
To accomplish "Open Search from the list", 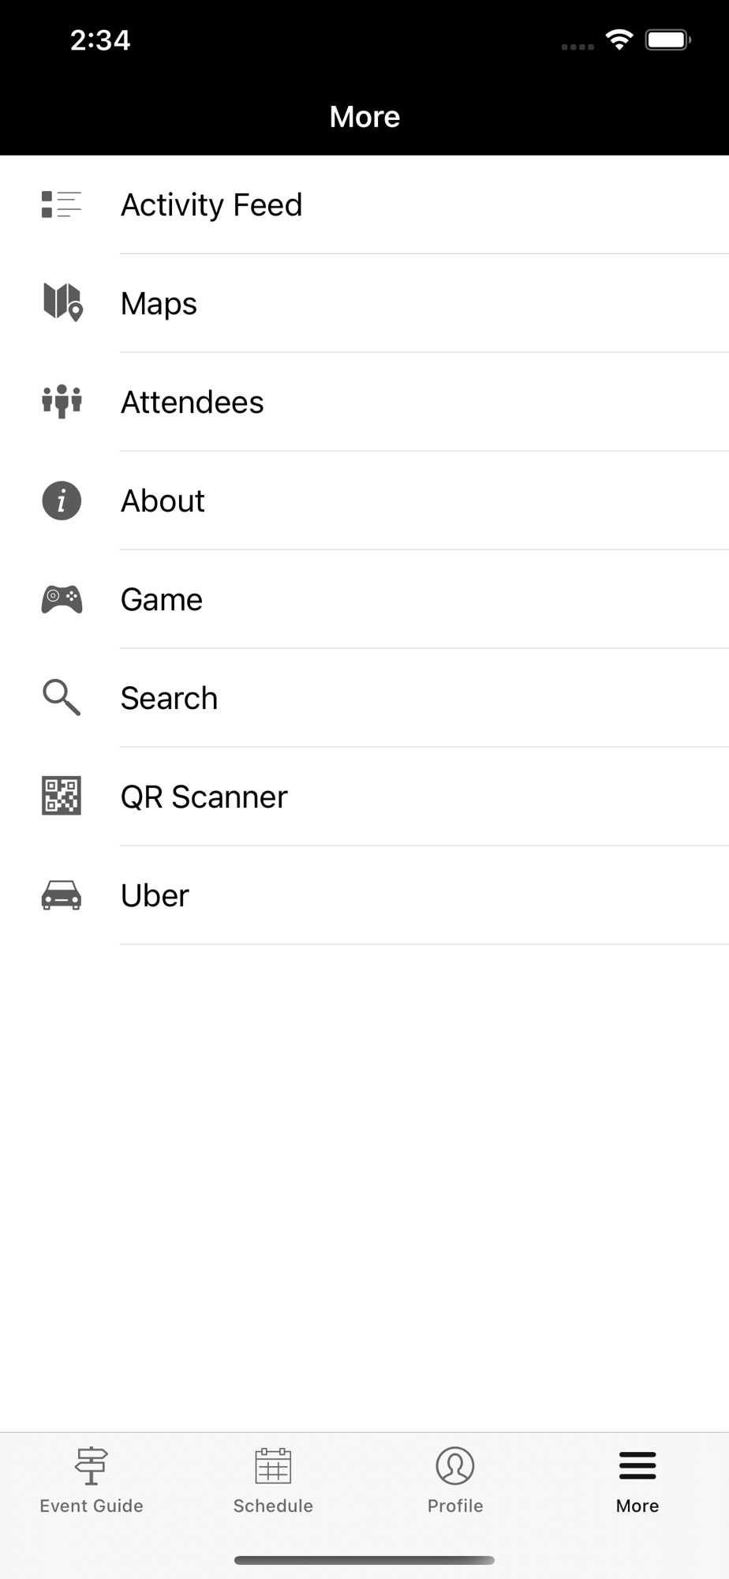I will click(x=364, y=698).
